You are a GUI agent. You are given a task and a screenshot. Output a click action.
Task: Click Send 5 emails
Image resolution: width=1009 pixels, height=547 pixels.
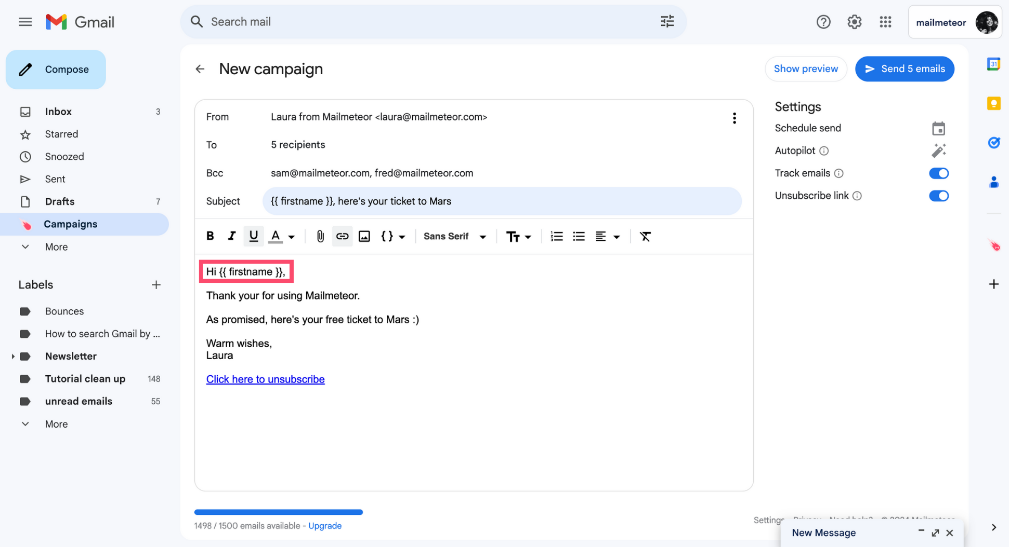click(905, 69)
